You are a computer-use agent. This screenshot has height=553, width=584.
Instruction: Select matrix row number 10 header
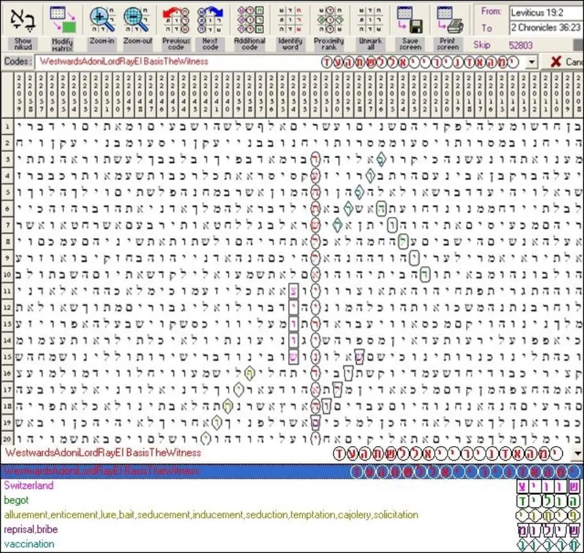click(7, 275)
